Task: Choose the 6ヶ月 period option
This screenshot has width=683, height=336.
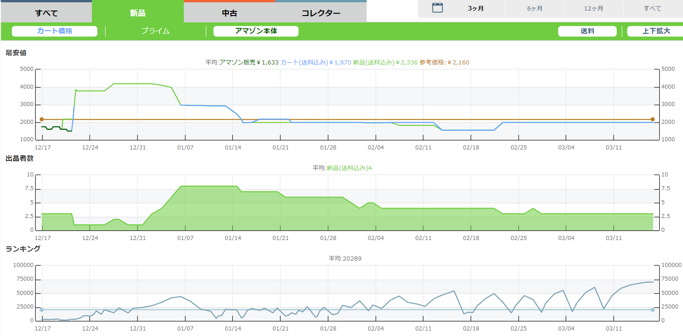Action: 535,9
